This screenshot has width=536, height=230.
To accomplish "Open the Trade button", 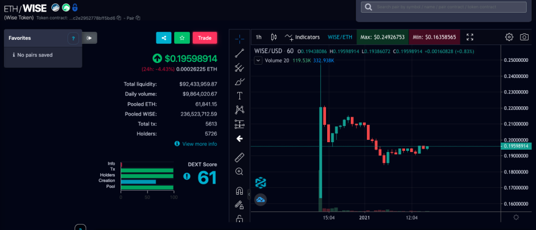I will point(205,38).
